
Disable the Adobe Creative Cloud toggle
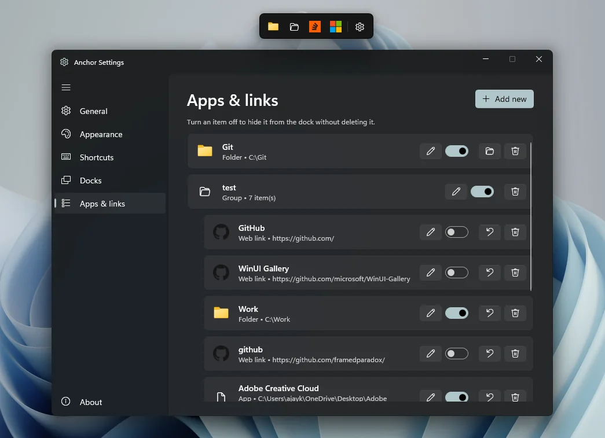(456, 397)
